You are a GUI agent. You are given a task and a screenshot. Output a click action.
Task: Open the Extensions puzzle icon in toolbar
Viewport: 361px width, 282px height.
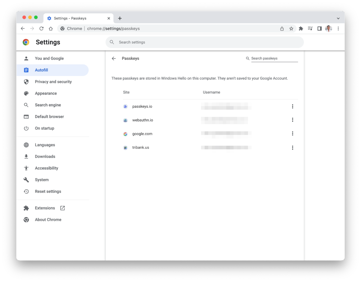click(301, 29)
